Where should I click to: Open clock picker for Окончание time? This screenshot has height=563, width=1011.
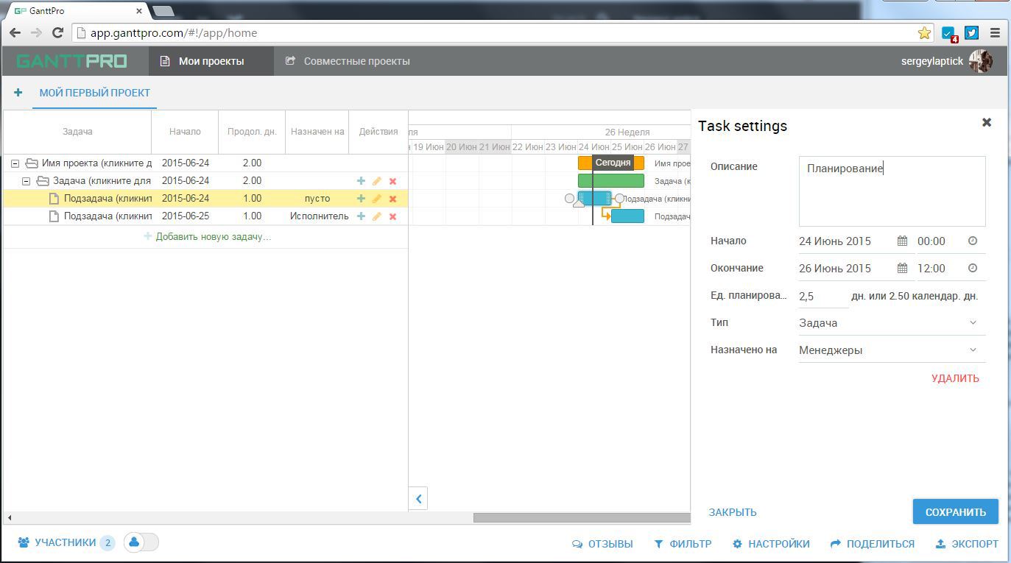coord(972,268)
